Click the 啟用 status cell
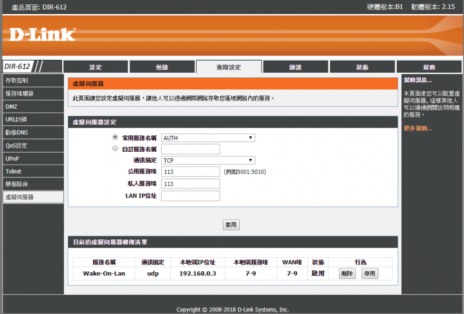The height and width of the screenshot is (314, 464). [x=318, y=273]
